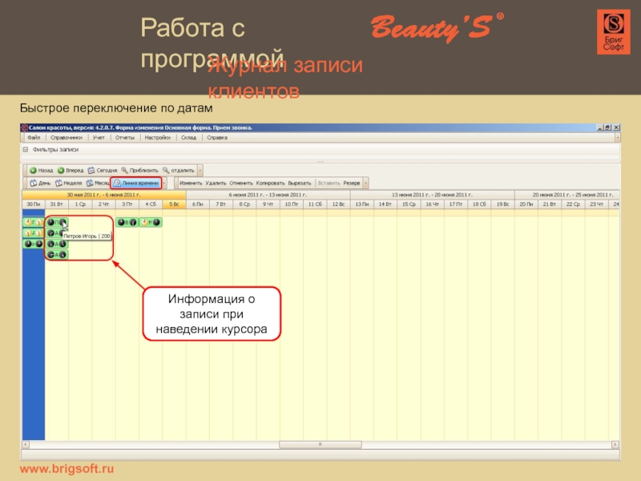The image size is (641, 481).
Task: Open the navigation toolbar overflow dropdown after отдалить
Action: coord(200,170)
